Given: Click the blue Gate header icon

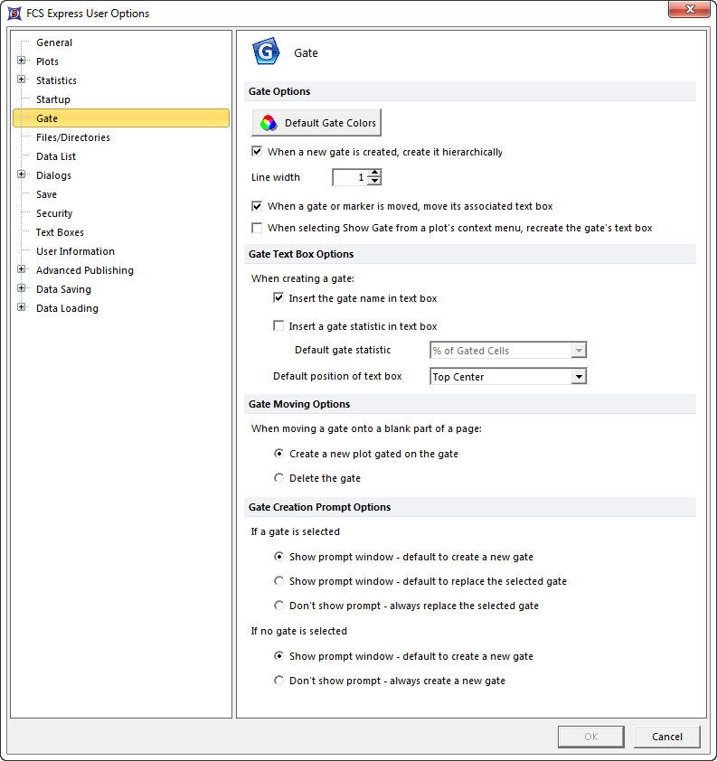Looking at the screenshot, I should pos(266,52).
